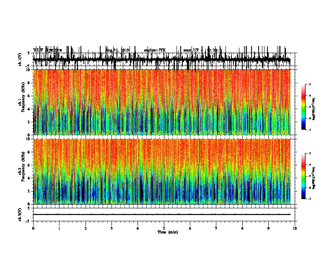Click the ch.2 spectrogram color scale bar
The height and width of the screenshot is (256, 332).
click(303, 176)
